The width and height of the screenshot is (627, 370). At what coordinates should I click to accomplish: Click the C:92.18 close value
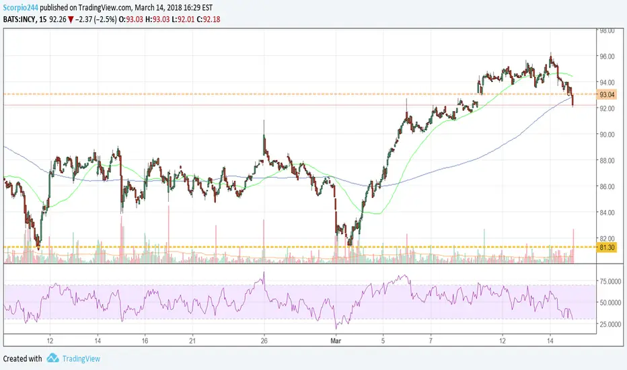pos(209,20)
